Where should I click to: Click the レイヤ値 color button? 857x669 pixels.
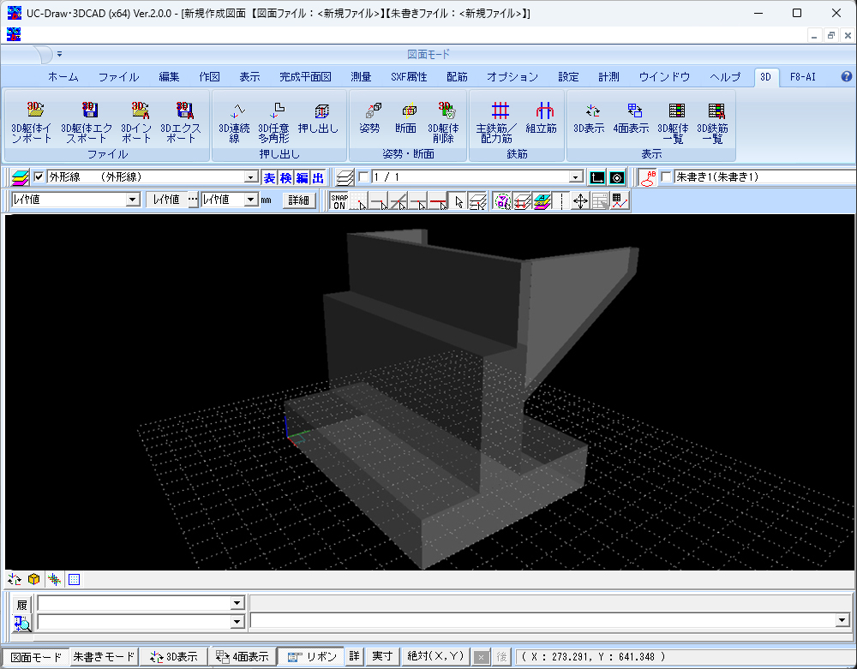(x=166, y=200)
